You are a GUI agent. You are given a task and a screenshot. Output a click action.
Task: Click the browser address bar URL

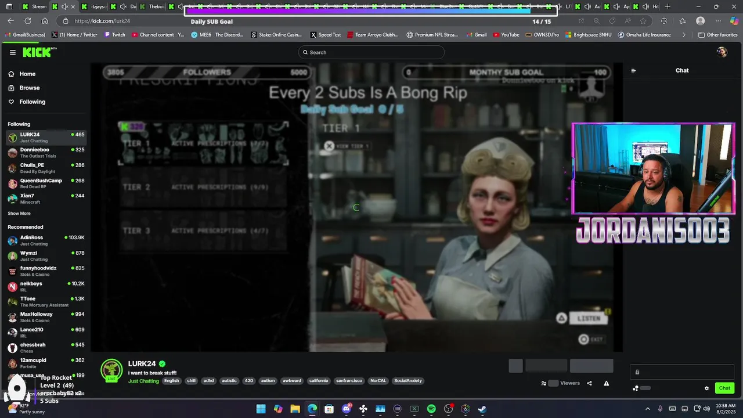(102, 21)
